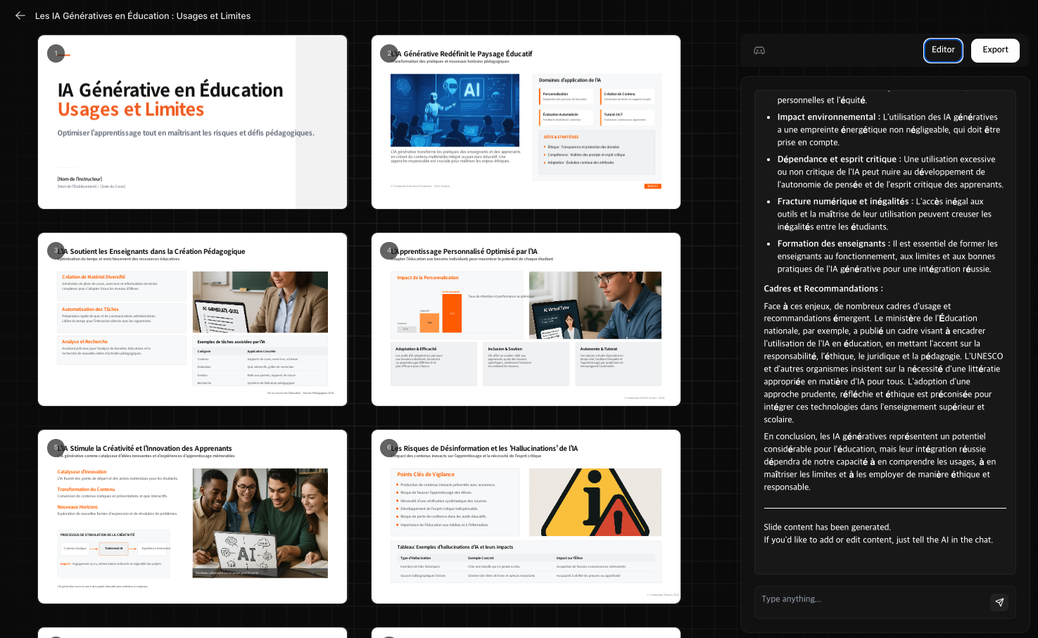Click the Export button

[x=995, y=50]
